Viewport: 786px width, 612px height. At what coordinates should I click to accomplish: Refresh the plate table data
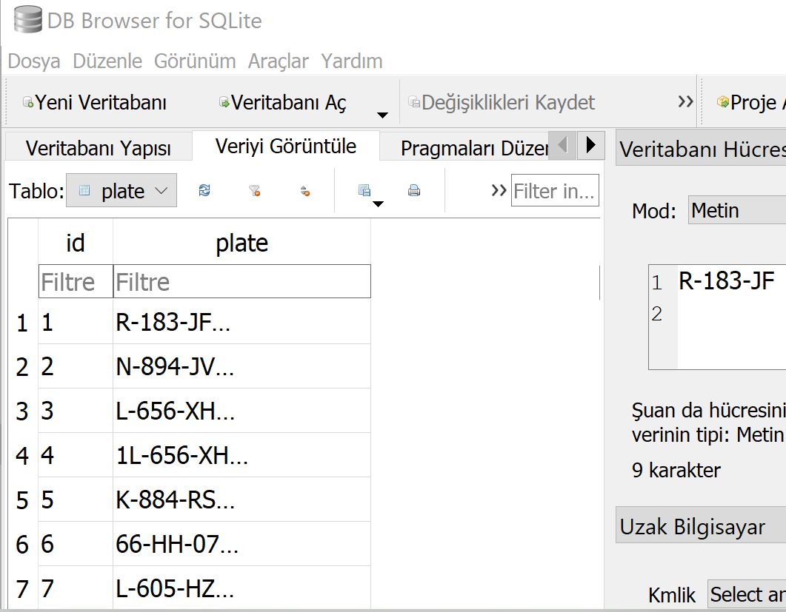[x=205, y=190]
